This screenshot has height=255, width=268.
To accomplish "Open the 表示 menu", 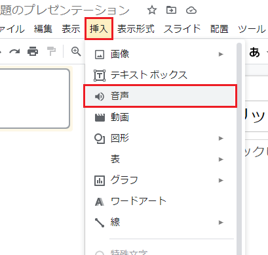I will pyautogui.click(x=71, y=29).
